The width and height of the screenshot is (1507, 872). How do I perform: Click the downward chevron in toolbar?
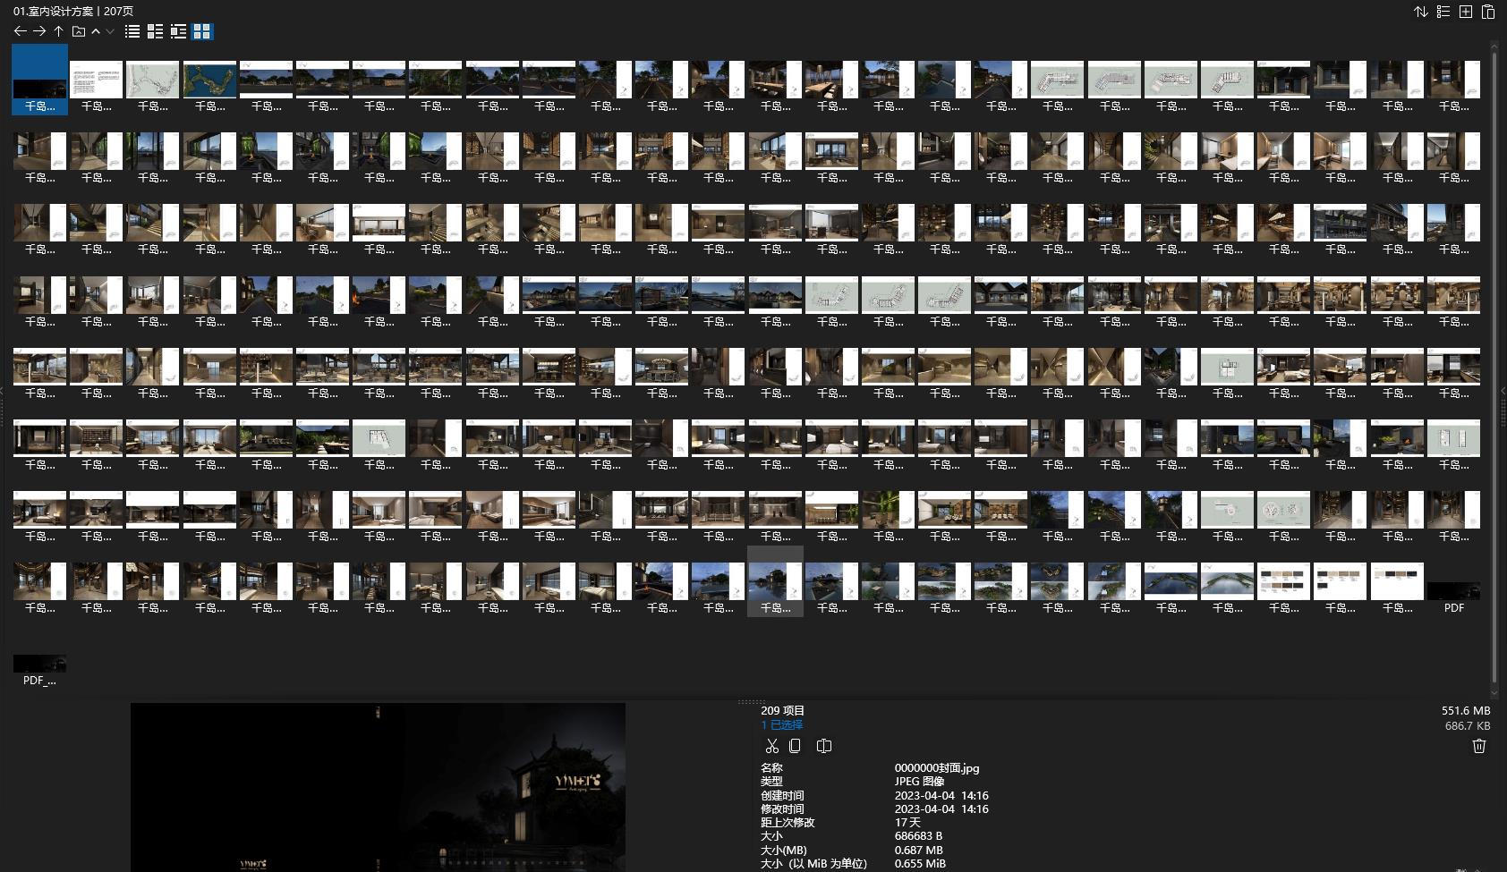tap(110, 31)
